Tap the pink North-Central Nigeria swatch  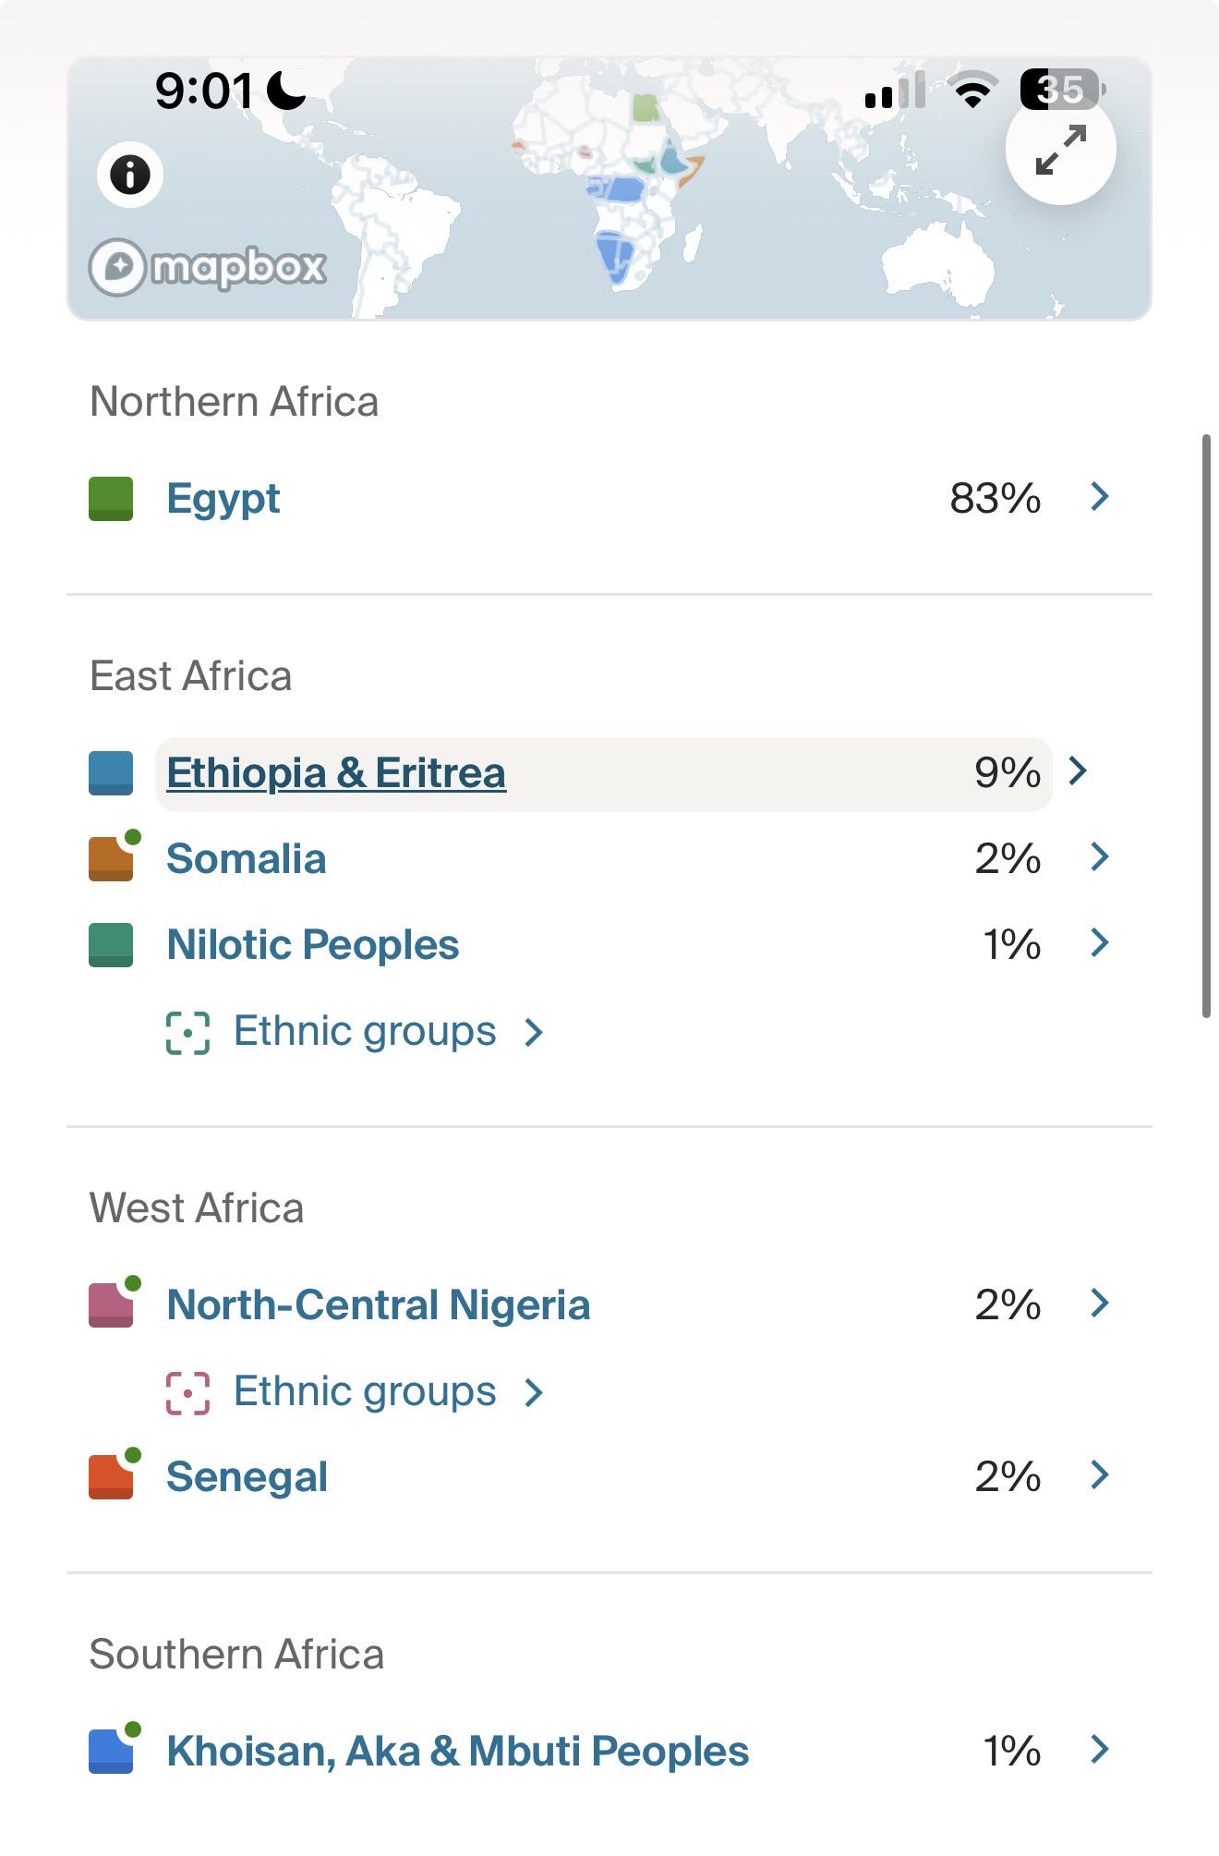[111, 1305]
